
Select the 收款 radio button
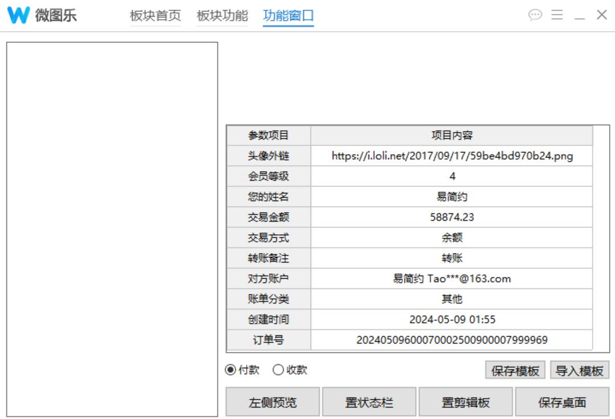coord(278,370)
